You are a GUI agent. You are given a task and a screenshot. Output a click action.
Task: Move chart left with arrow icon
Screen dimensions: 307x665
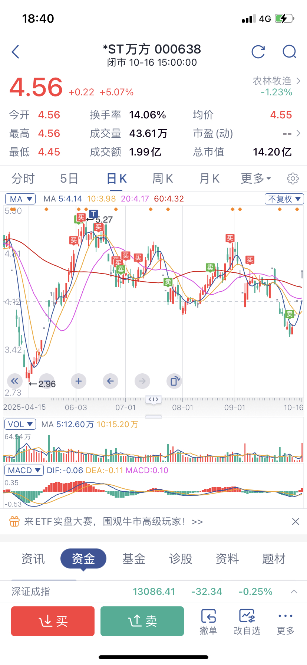point(110,381)
